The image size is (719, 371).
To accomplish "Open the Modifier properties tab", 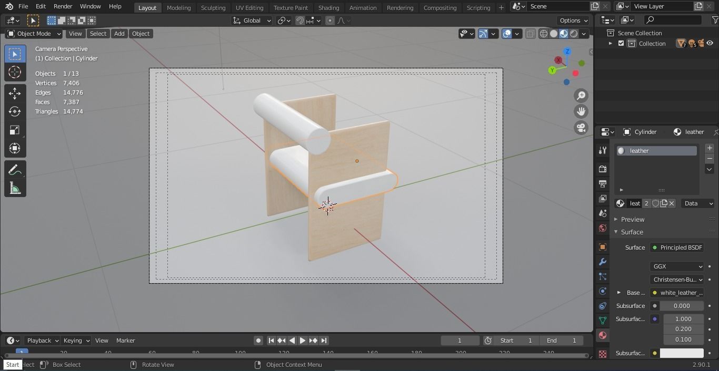I will (x=603, y=262).
